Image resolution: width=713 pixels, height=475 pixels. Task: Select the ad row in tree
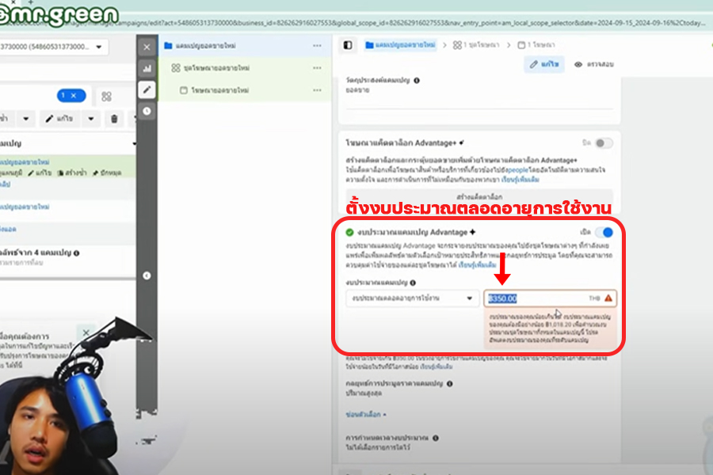pyautogui.click(x=245, y=90)
